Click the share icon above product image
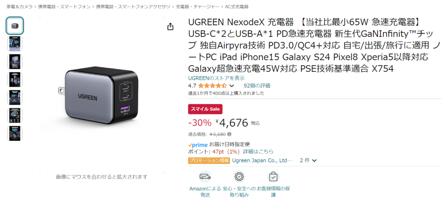The height and width of the screenshot is (203, 445). coord(170,27)
